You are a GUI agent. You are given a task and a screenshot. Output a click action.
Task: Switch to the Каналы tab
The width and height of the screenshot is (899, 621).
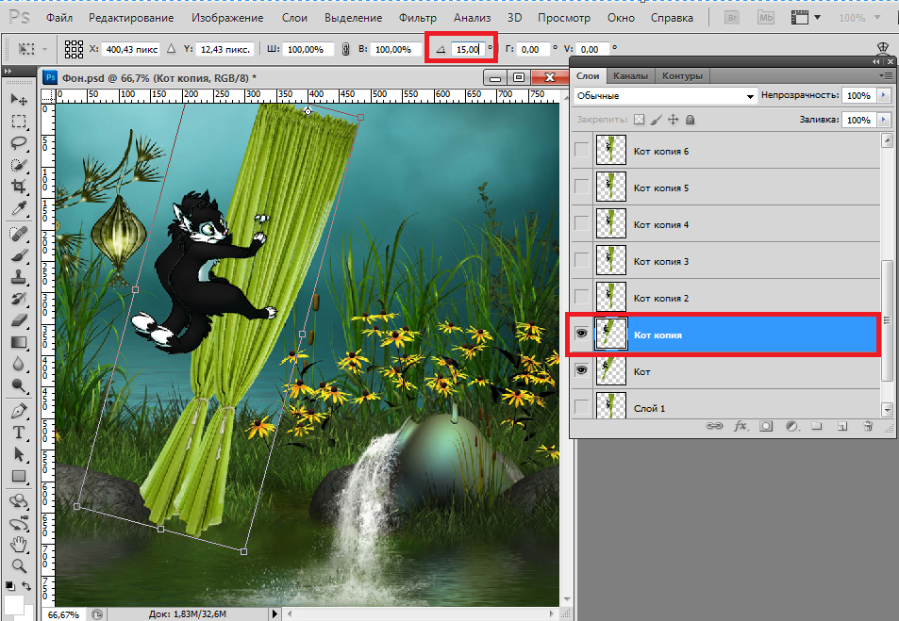(x=629, y=76)
